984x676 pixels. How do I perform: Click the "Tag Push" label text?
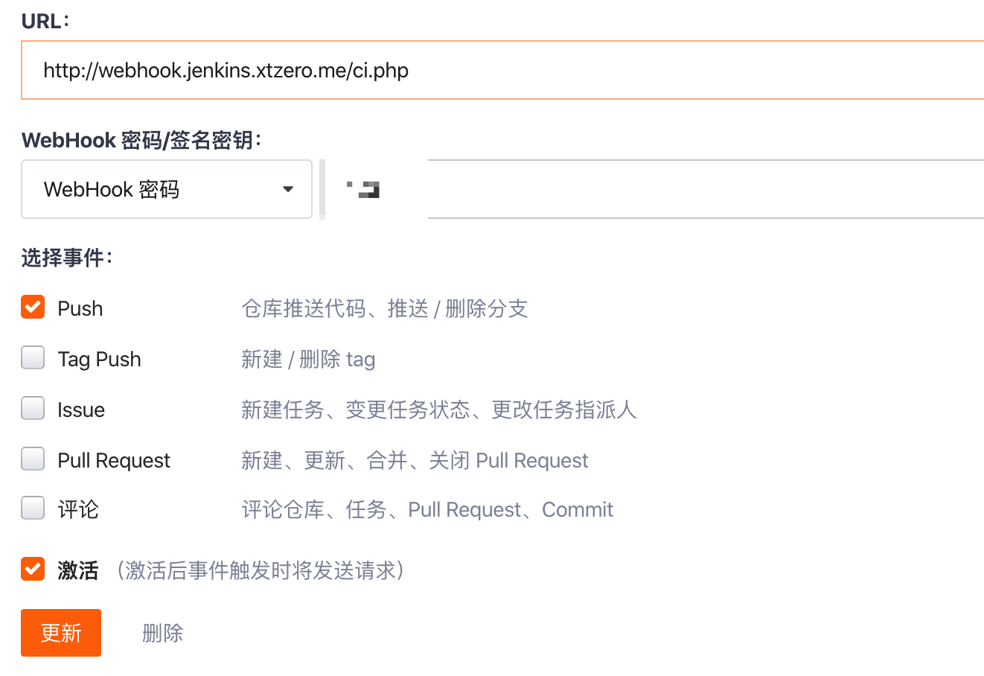point(99,360)
